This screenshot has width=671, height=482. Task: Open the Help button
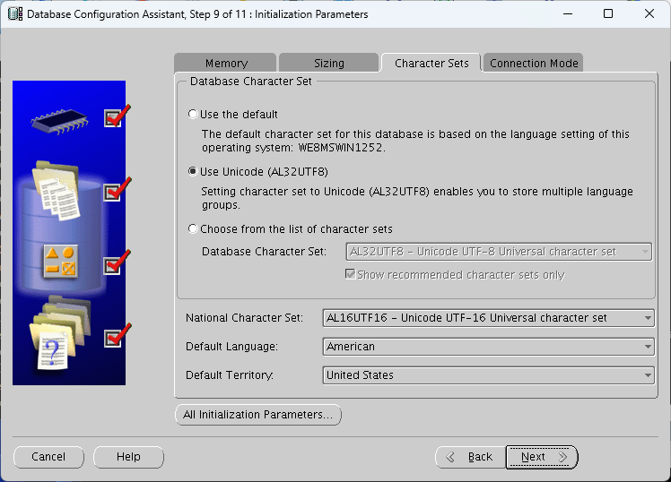(128, 457)
